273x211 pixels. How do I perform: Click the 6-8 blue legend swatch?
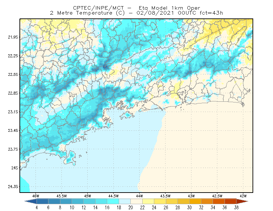[x=54, y=201]
